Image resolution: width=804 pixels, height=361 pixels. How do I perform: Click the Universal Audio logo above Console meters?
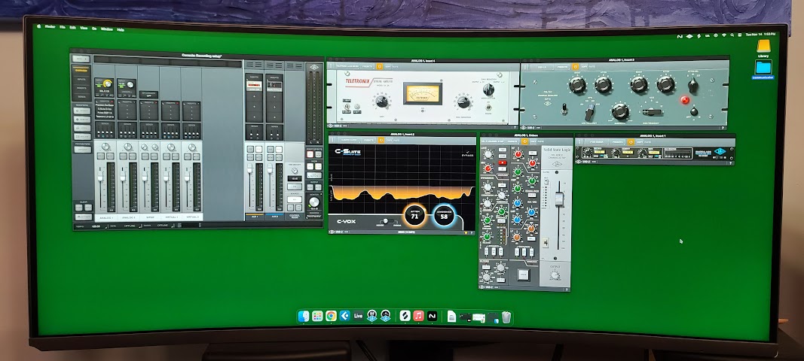[x=313, y=67]
